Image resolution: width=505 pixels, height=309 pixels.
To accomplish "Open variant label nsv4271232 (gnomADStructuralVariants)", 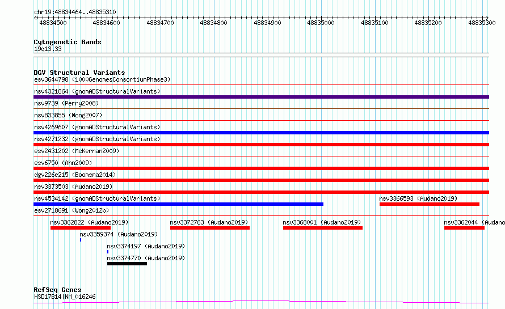I will 97,139.
